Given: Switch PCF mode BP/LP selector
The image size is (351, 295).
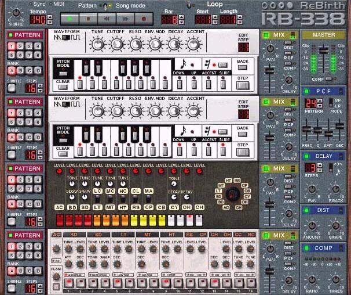Looking at the screenshot, I should coord(331,103).
